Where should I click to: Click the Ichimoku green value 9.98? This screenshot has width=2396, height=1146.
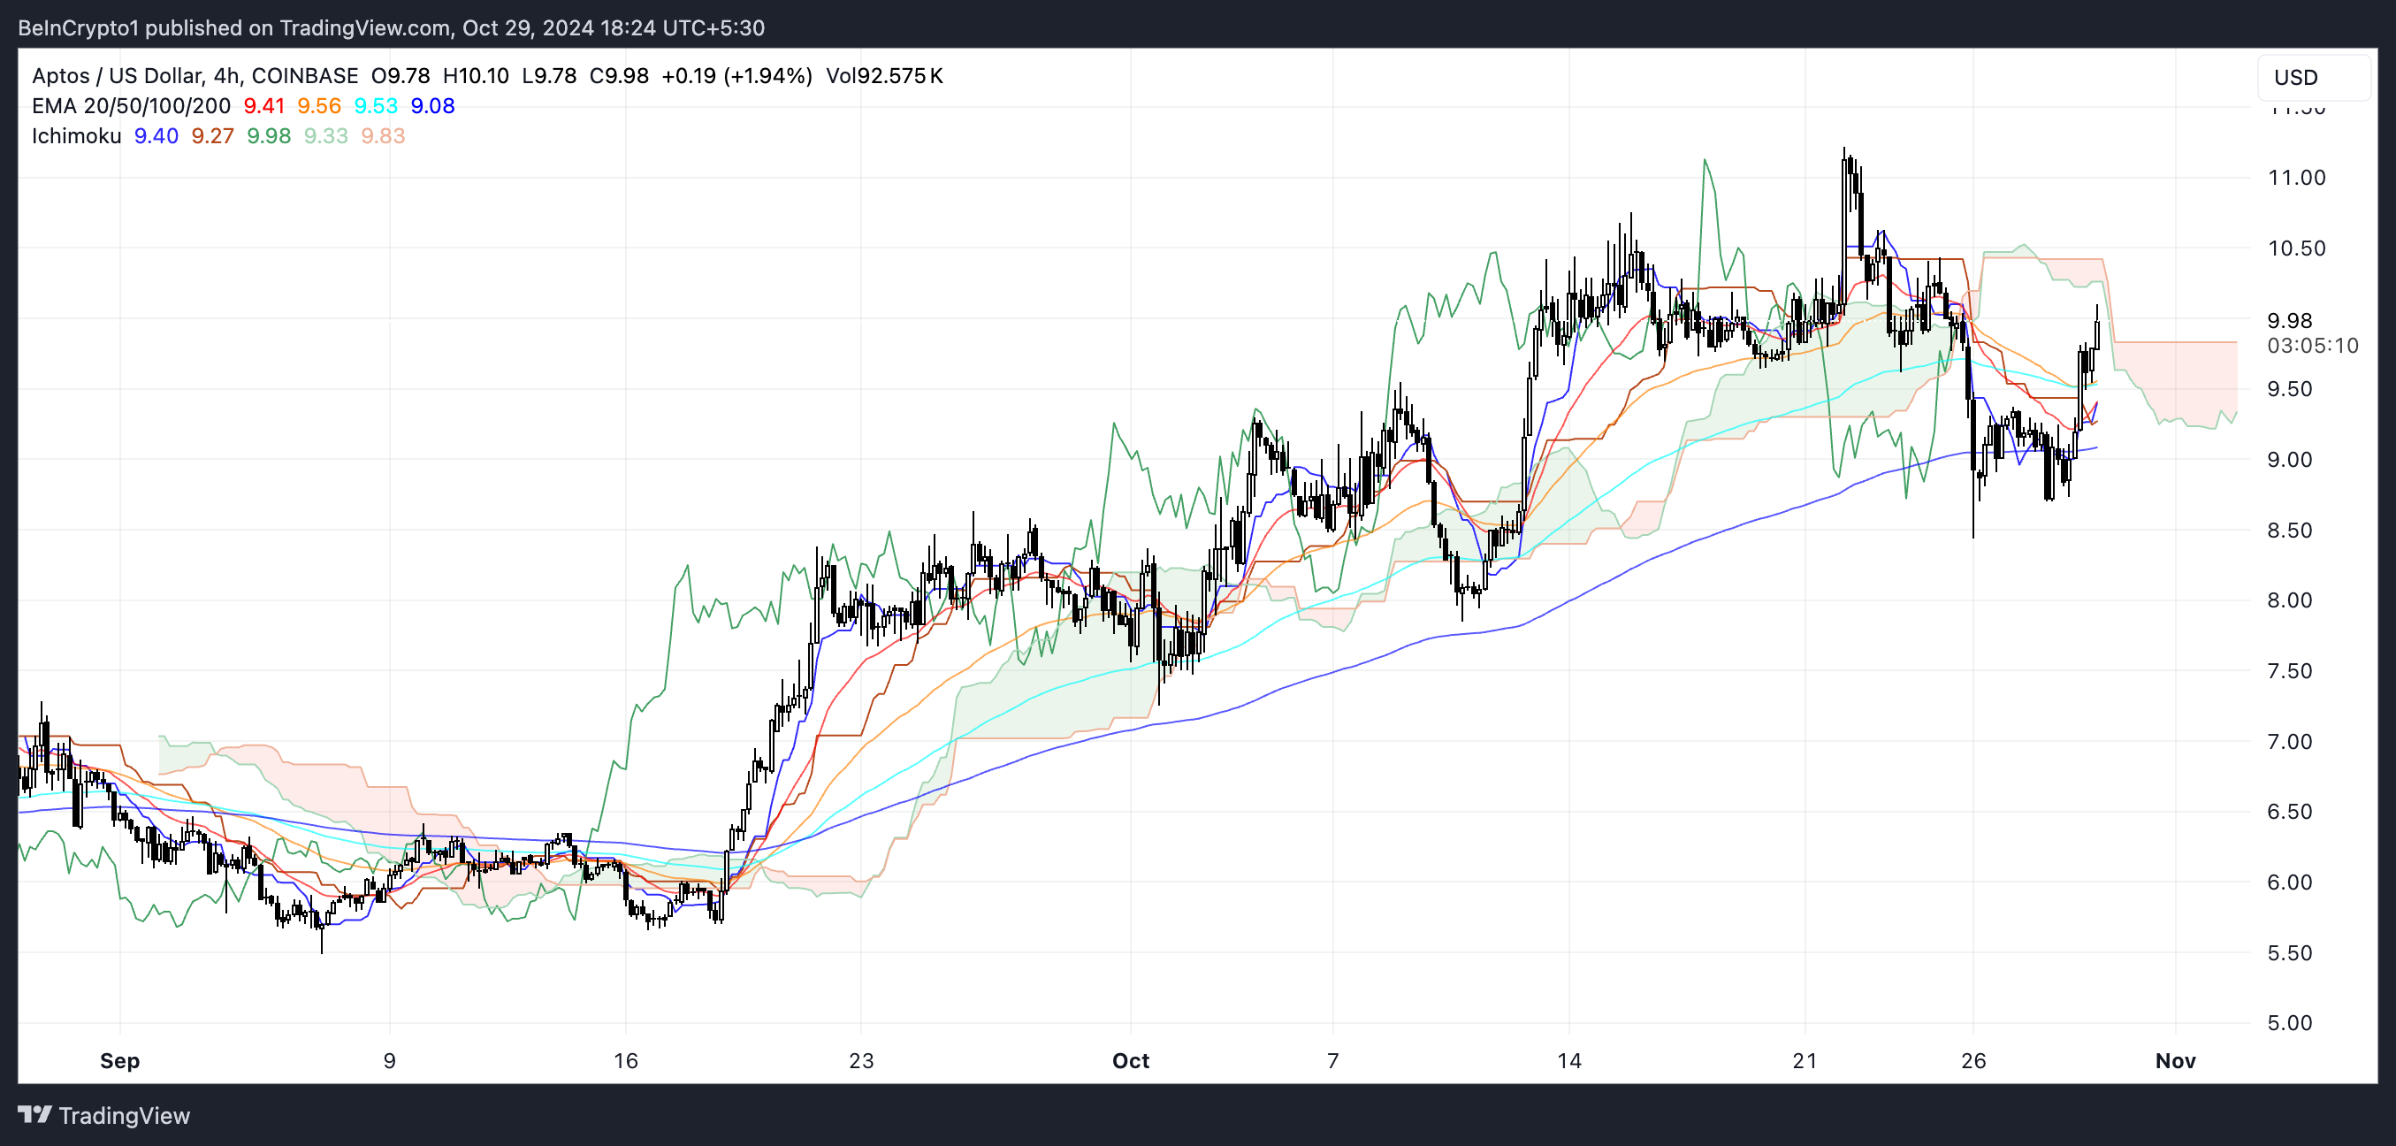(269, 136)
